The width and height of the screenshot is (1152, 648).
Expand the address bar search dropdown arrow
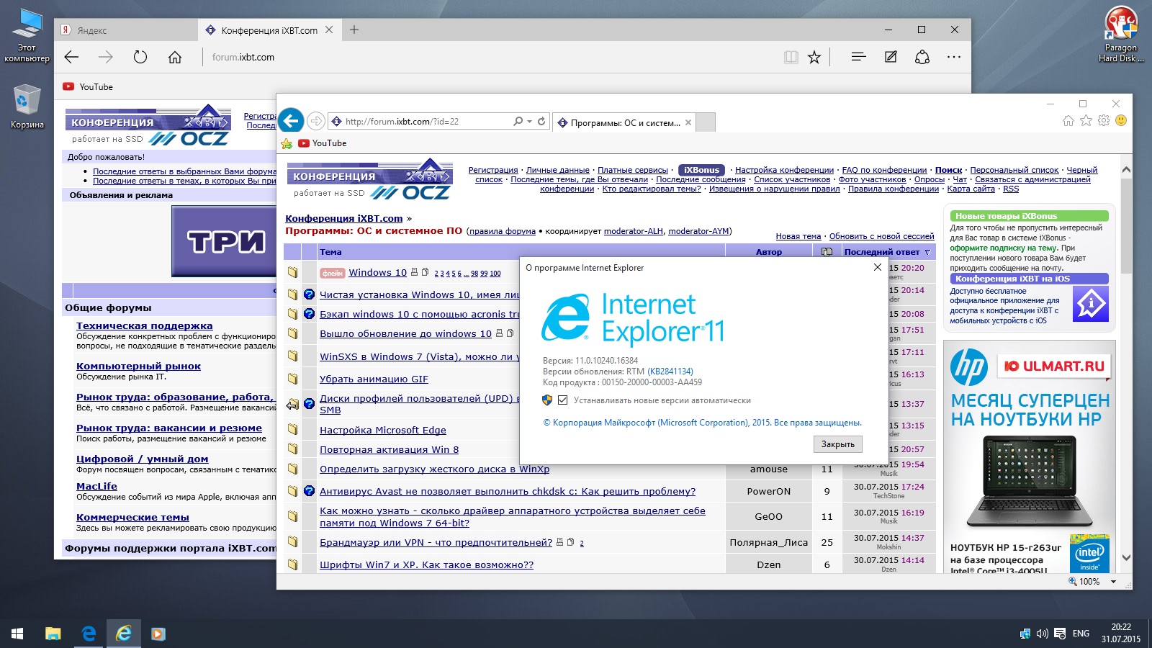coord(530,122)
